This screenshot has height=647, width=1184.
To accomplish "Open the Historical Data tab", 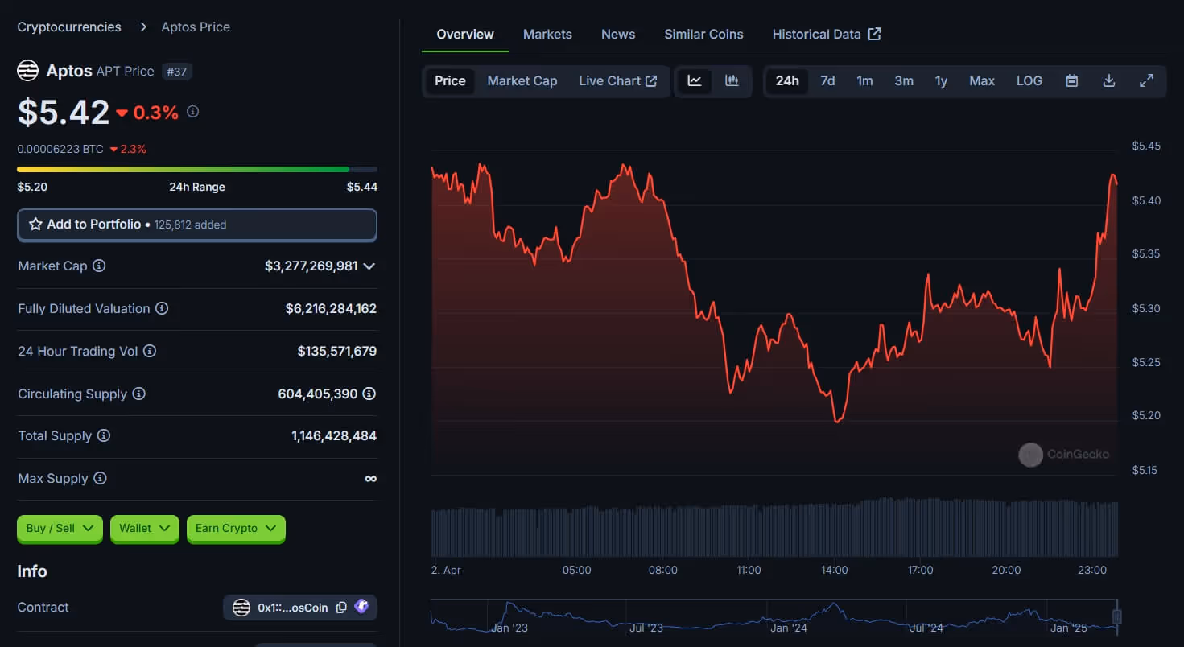I will click(x=827, y=34).
